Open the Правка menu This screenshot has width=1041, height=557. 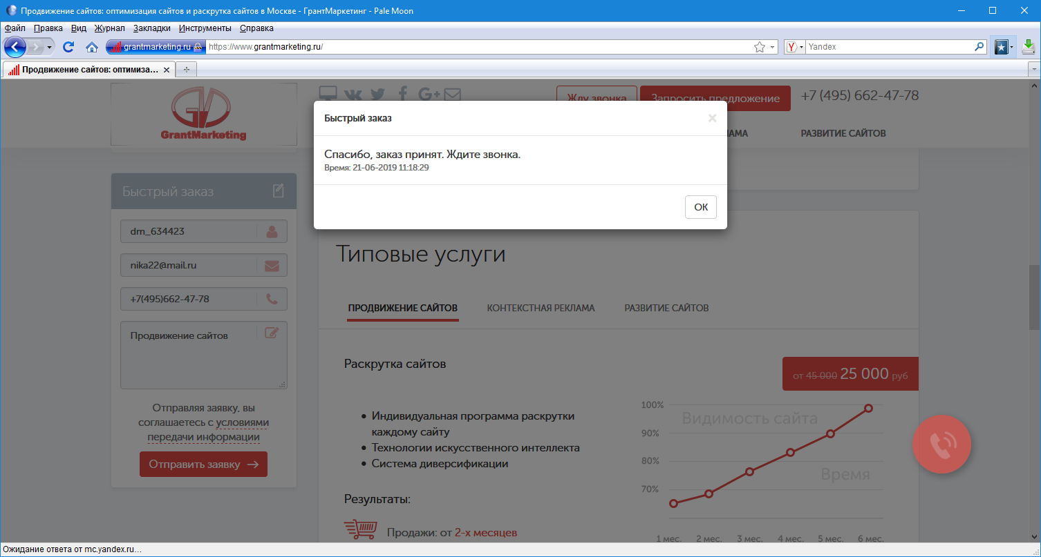tap(48, 28)
